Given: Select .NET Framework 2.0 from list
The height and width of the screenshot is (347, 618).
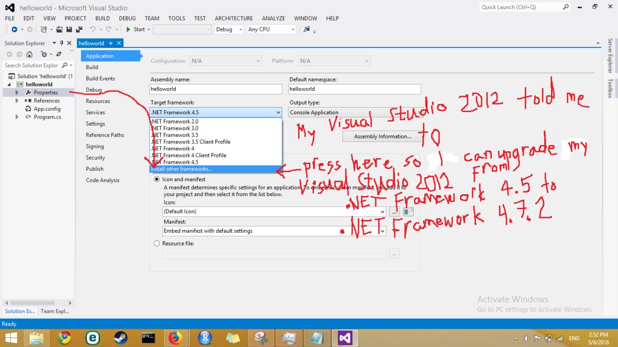Looking at the screenshot, I should pyautogui.click(x=216, y=122).
